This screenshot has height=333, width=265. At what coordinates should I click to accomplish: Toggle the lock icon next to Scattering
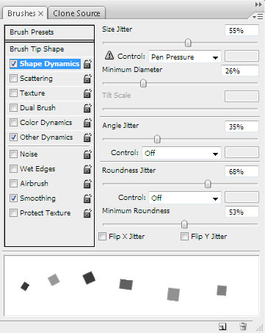(87, 79)
